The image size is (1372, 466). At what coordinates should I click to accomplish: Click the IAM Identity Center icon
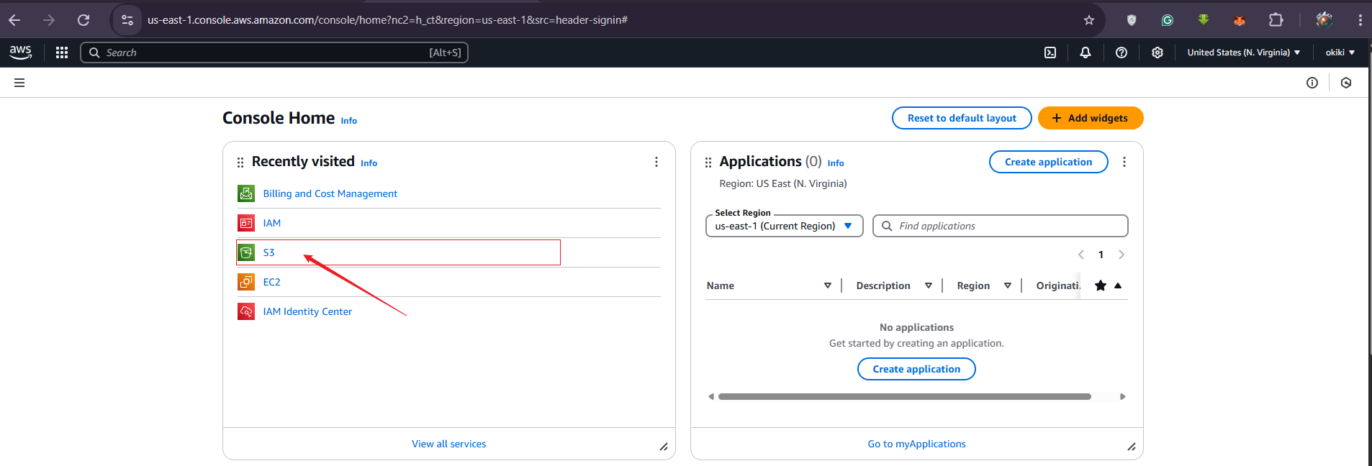coord(246,311)
